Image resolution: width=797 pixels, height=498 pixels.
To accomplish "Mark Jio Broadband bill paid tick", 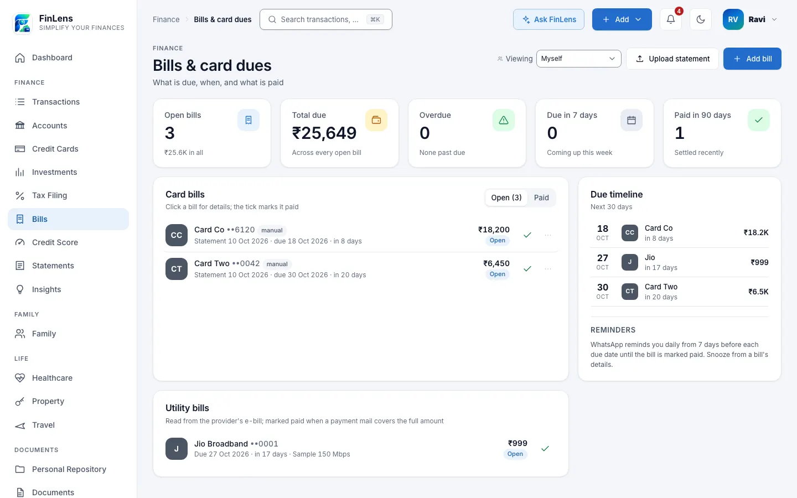I will tap(545, 449).
